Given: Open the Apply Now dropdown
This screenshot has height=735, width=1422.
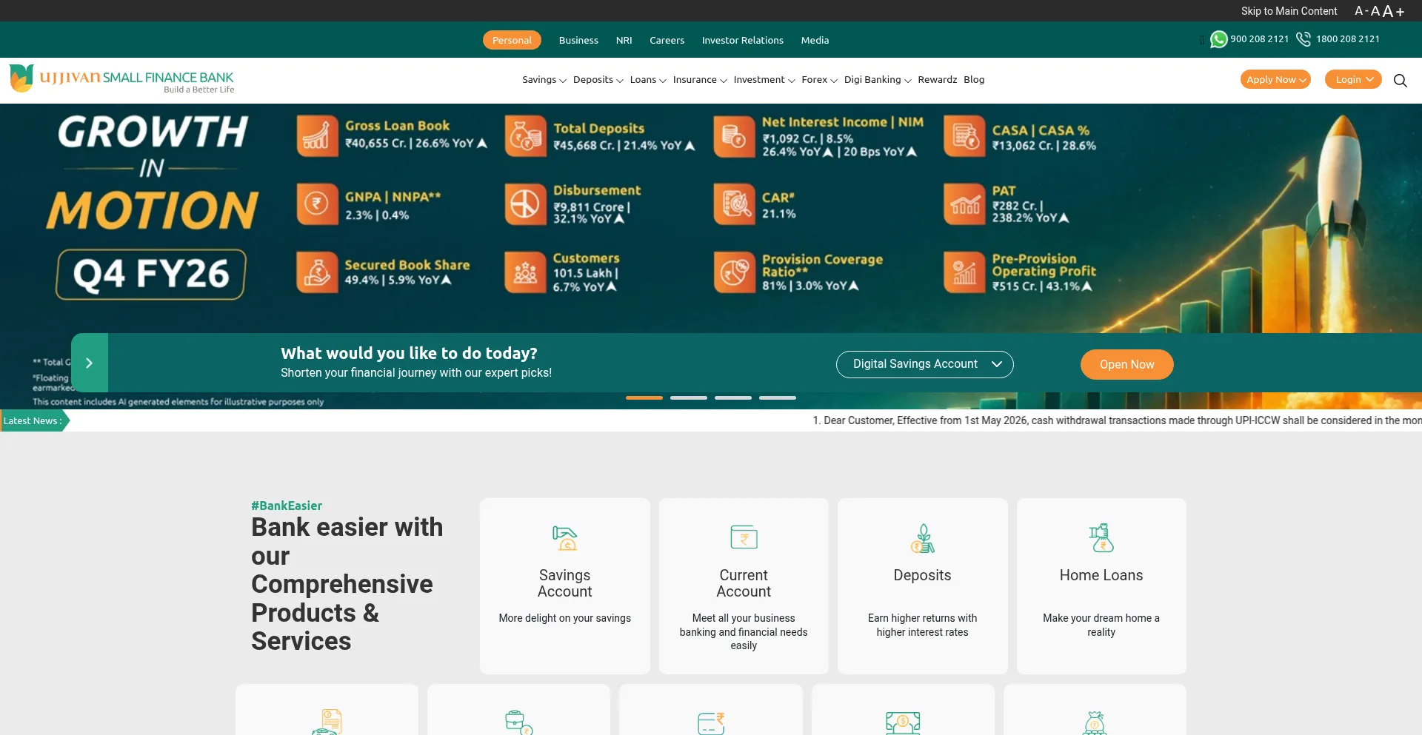Looking at the screenshot, I should pos(1275,79).
